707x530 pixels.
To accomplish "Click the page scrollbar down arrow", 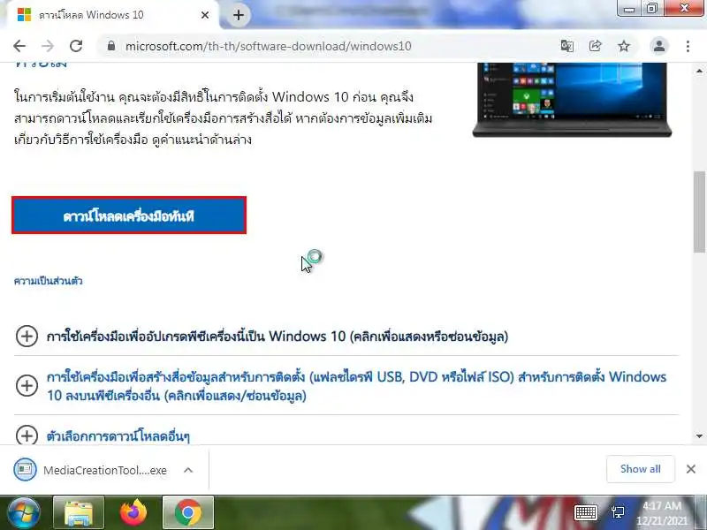I will pos(699,436).
